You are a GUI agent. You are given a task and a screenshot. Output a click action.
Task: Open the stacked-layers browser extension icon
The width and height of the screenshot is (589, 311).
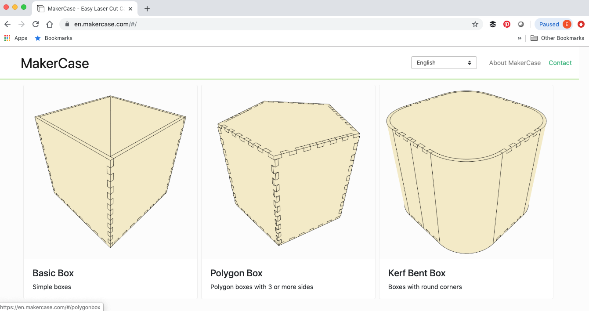click(x=492, y=24)
